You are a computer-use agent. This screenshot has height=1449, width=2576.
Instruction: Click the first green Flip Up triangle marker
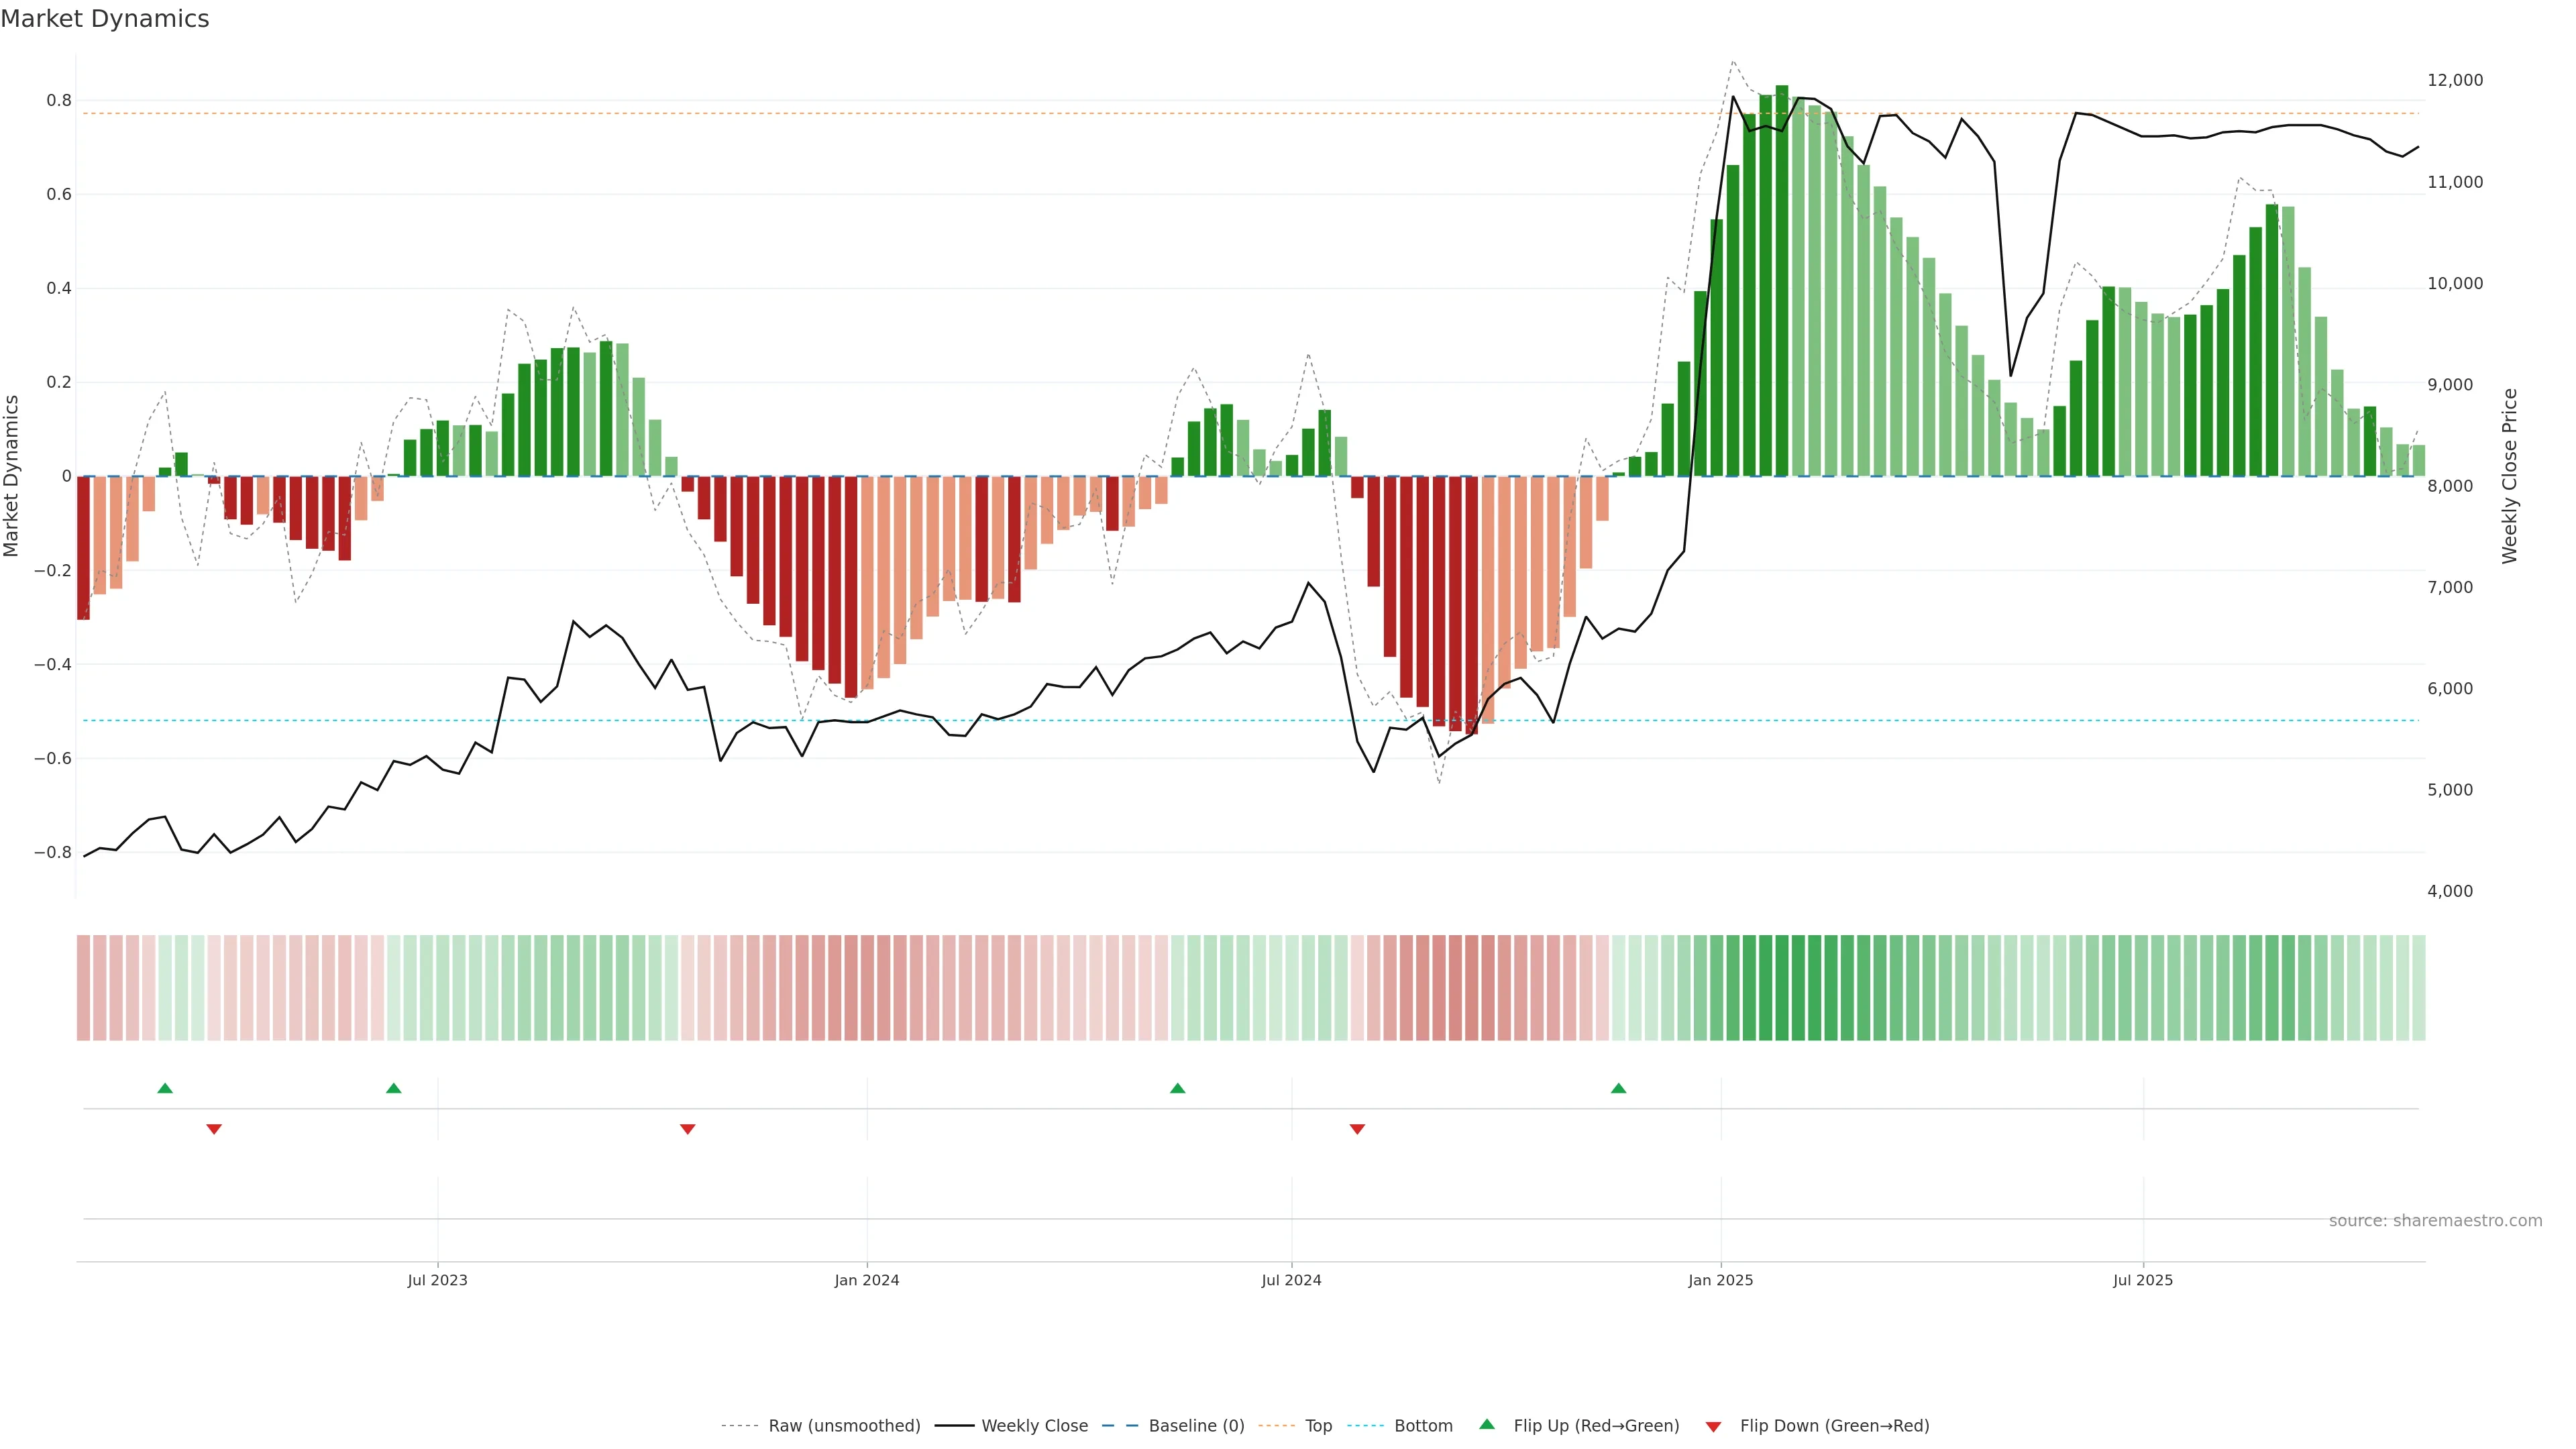(x=165, y=1088)
